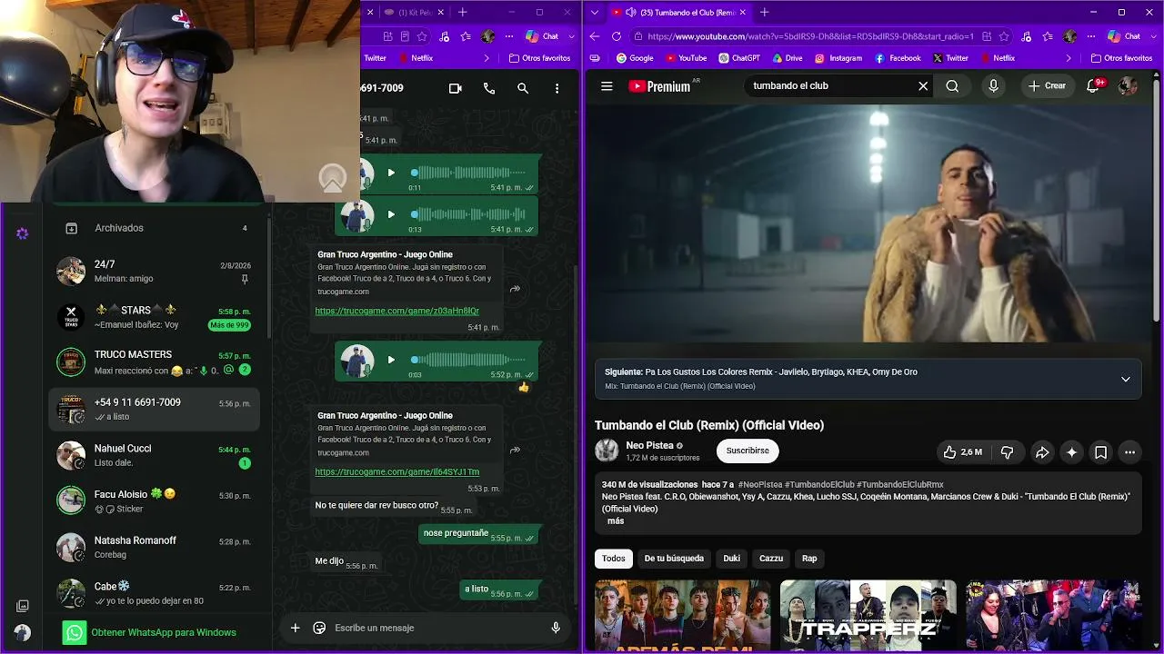Like the video with 2,6 M likes
1164x654 pixels.
point(962,451)
